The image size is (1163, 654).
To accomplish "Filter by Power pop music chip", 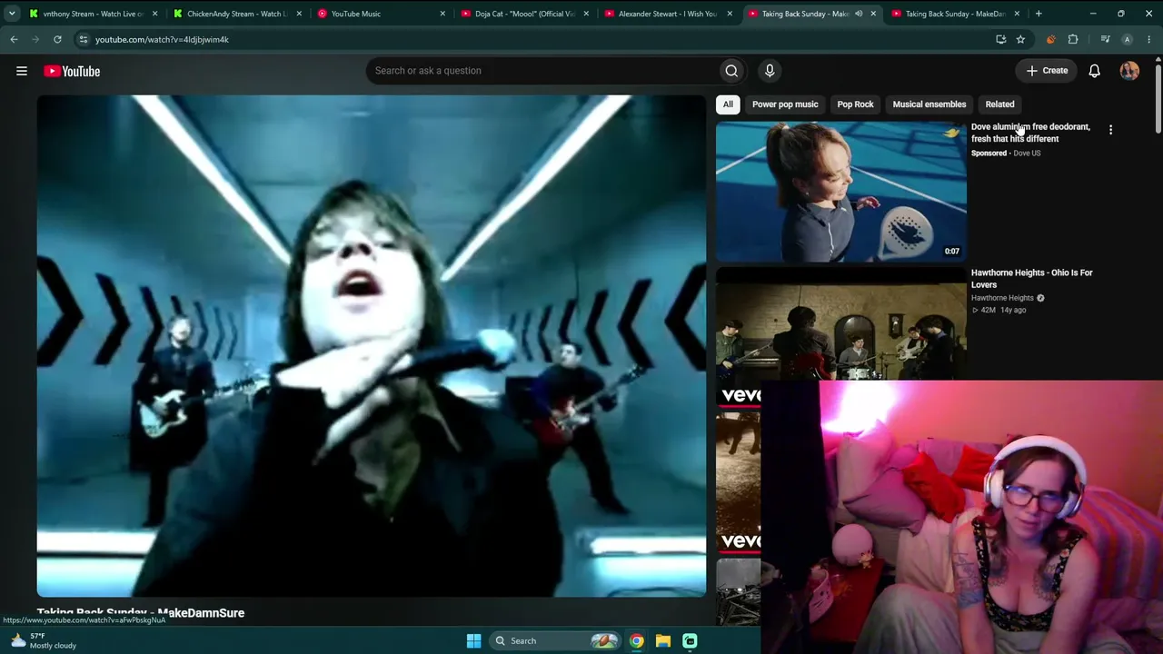I will pos(785,104).
